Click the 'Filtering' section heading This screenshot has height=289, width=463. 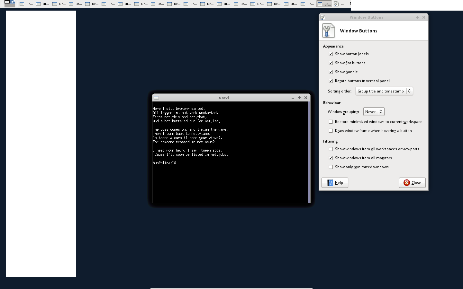point(330,141)
